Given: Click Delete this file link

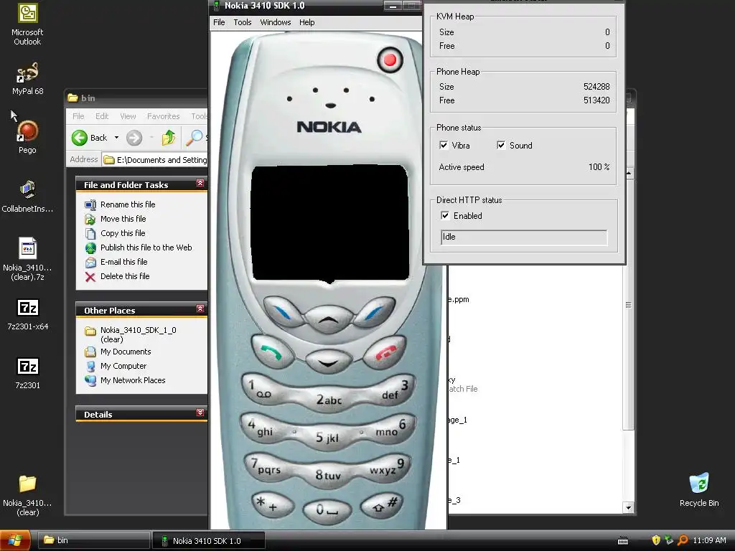Looking at the screenshot, I should [x=125, y=276].
